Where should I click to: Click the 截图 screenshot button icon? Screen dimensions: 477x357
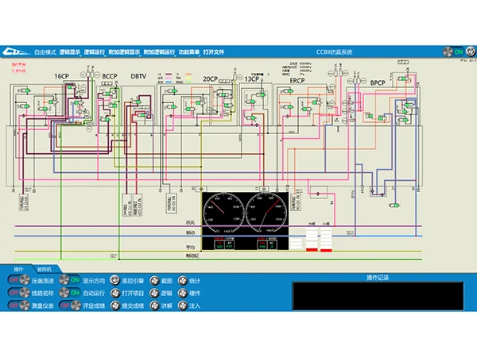[x=153, y=281]
